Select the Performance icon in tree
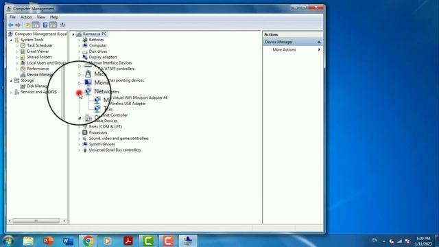The image size is (439, 247). point(23,69)
